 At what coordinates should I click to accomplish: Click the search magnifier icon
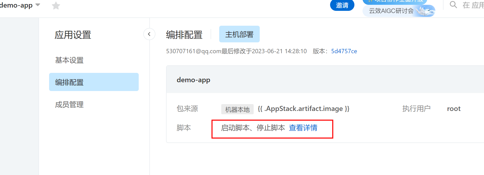[453, 5]
